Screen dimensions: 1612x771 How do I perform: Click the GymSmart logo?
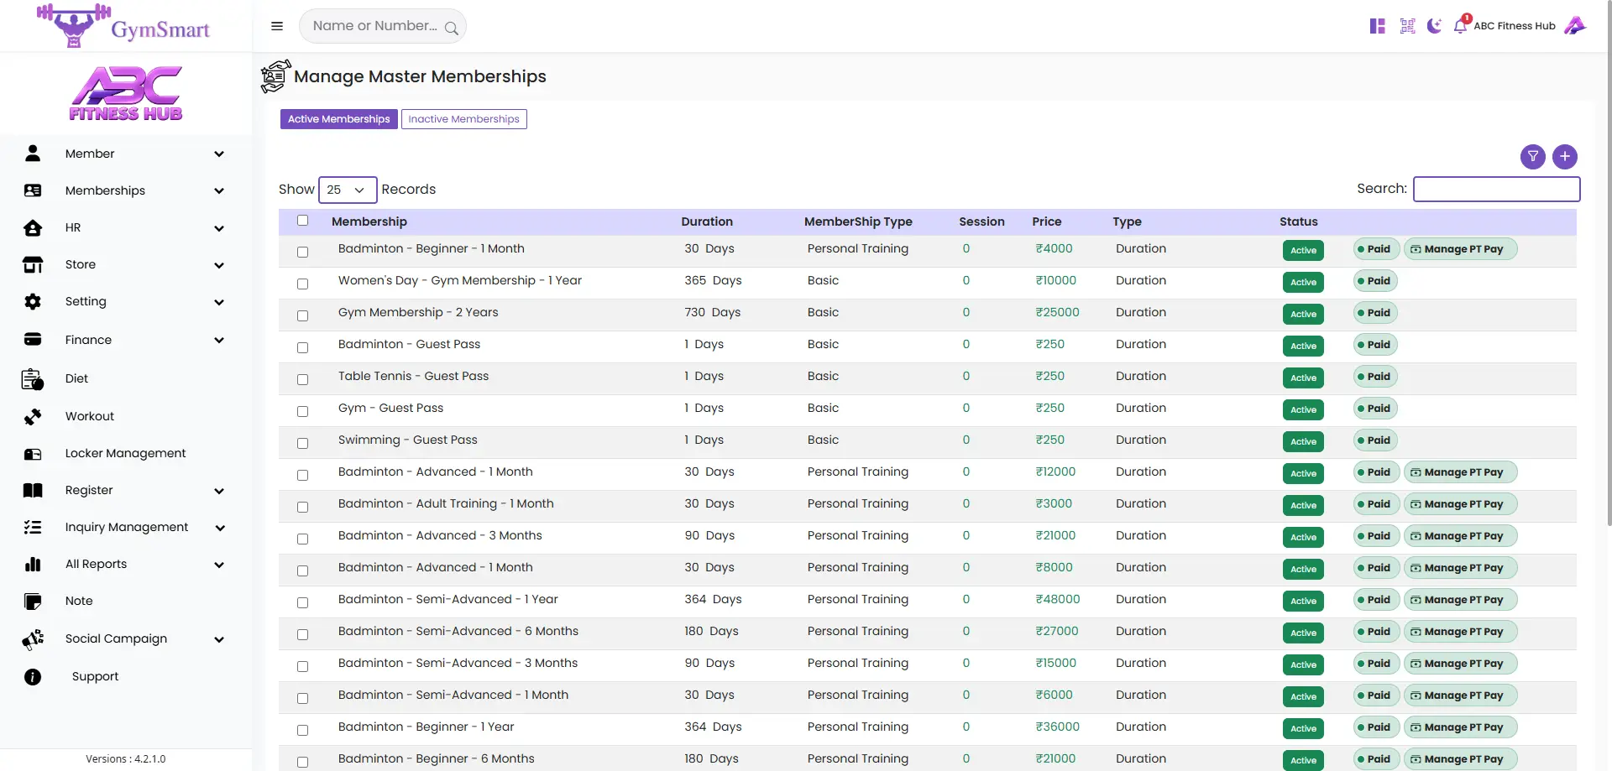tap(123, 26)
